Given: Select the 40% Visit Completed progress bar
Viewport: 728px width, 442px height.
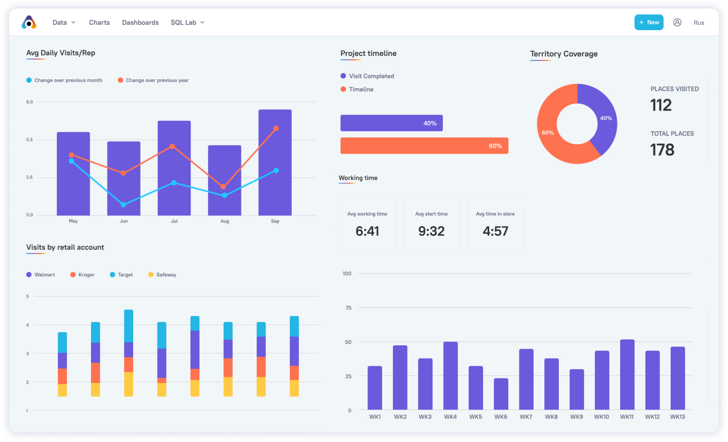Looking at the screenshot, I should [x=391, y=123].
